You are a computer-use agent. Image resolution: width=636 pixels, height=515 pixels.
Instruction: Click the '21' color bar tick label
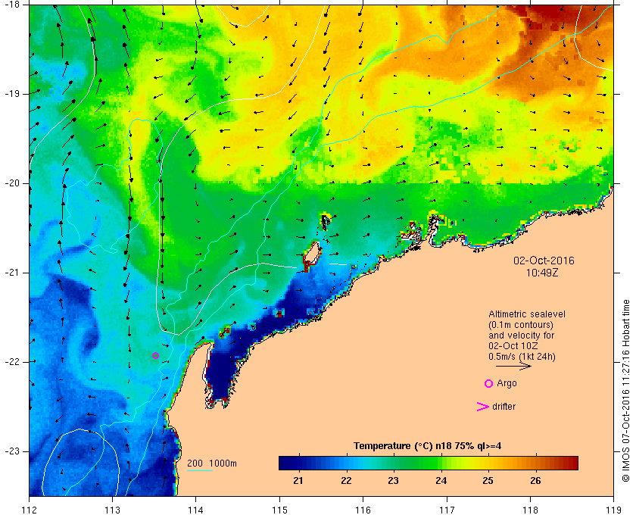(x=298, y=481)
